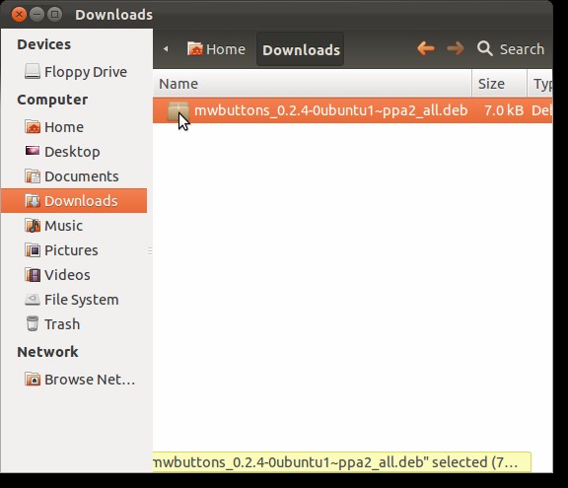Open the Trash label in sidebar
Image resolution: width=568 pixels, height=488 pixels.
(62, 324)
